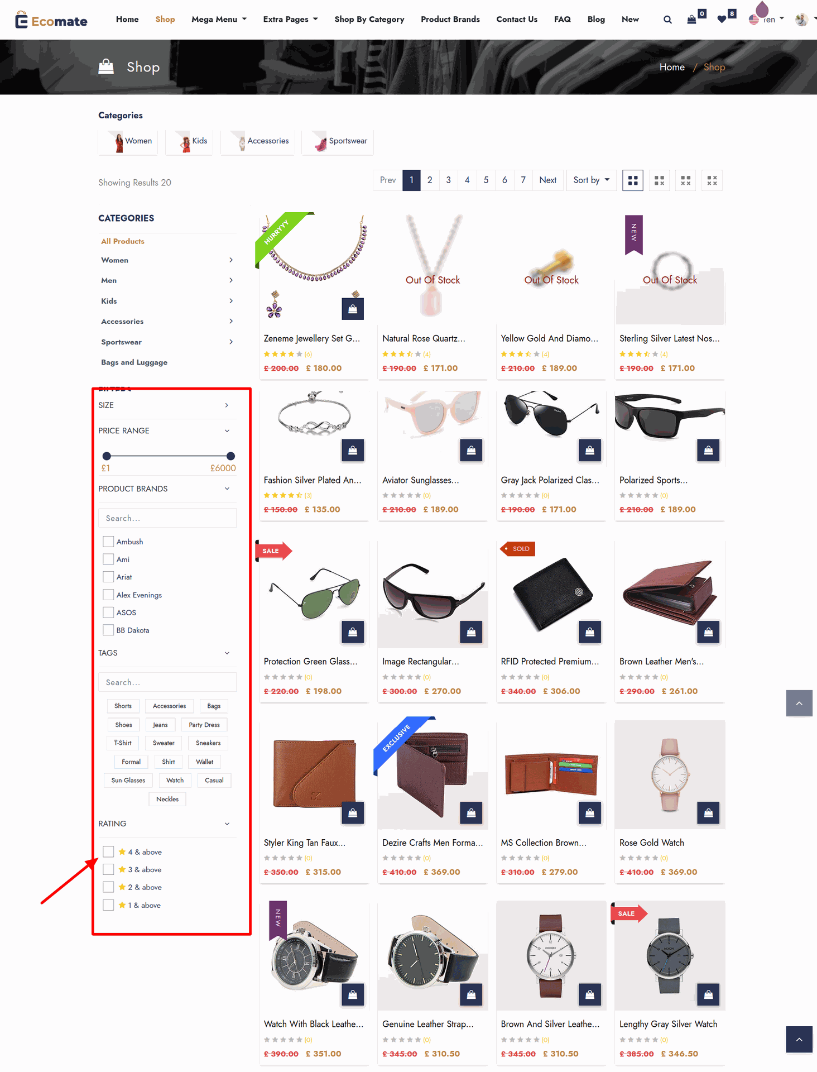
Task: Open the shopping cart icon in header
Action: [x=692, y=20]
